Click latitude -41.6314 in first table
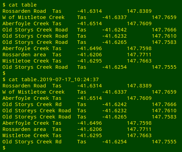Viewport: 182px width, 152px height. pos(89,11)
